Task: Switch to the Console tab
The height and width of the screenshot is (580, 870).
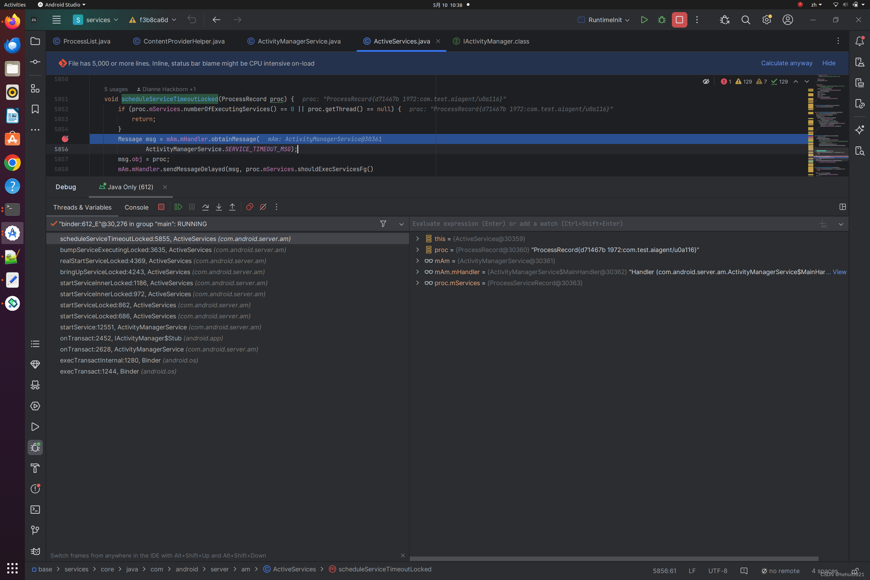Action: tap(136, 207)
